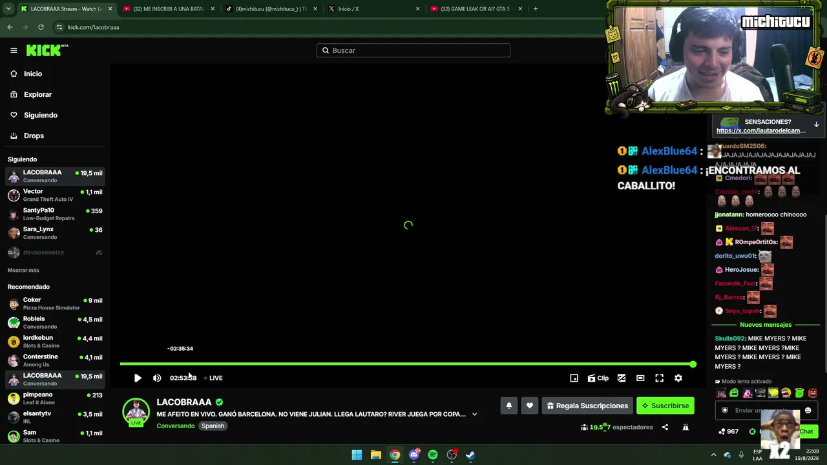Open lordkebun recommended channel

tap(55, 341)
